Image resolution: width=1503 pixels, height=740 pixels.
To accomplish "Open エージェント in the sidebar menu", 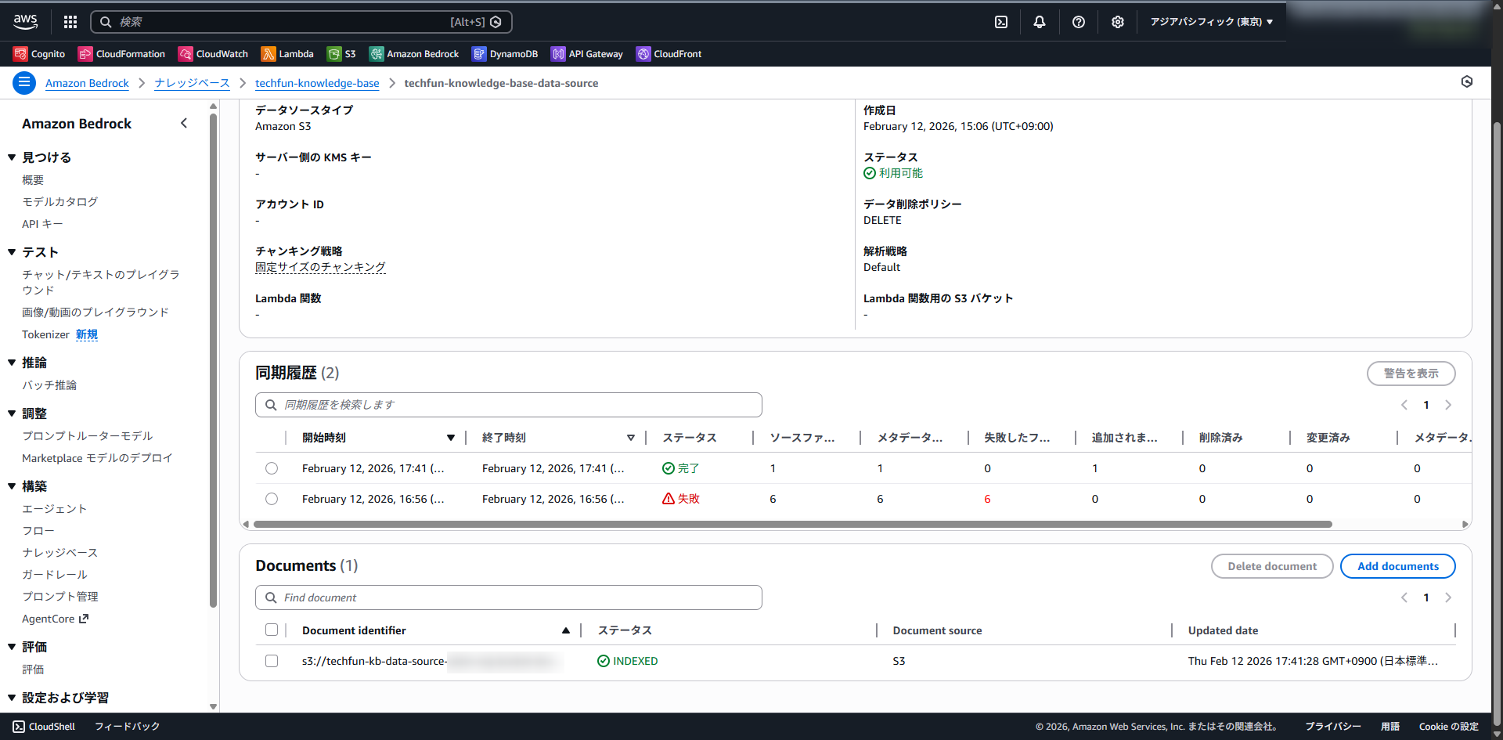I will tap(55, 509).
